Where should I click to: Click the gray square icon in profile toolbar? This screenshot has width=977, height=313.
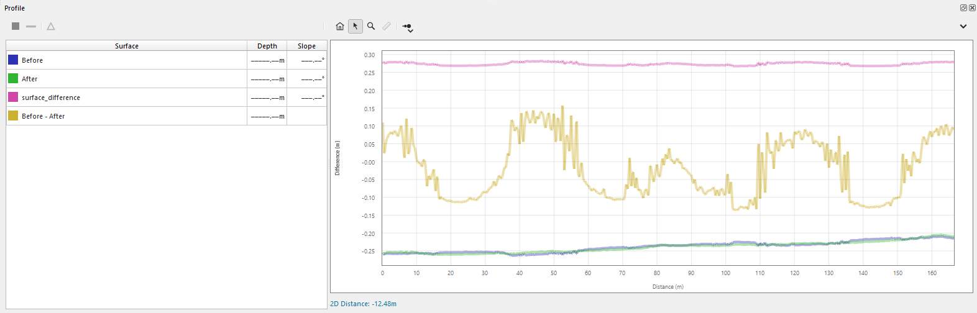[x=16, y=26]
